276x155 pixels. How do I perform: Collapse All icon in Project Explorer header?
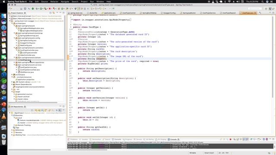tap(50, 13)
